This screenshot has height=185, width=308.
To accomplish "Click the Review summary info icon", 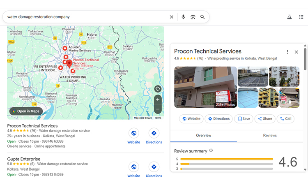I will [x=211, y=150].
